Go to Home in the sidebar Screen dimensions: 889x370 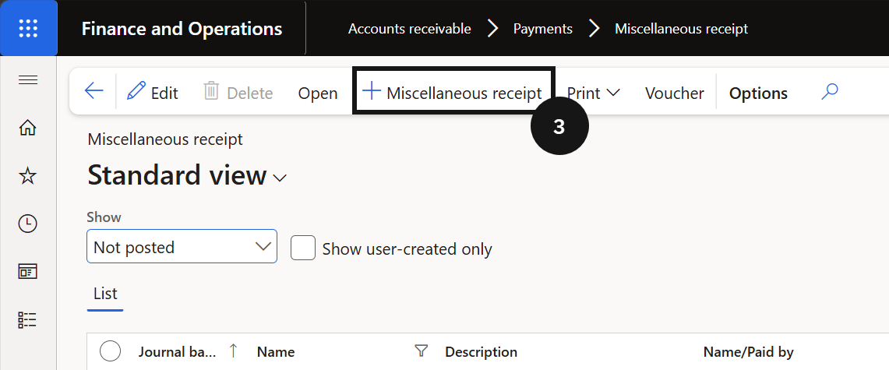28,128
